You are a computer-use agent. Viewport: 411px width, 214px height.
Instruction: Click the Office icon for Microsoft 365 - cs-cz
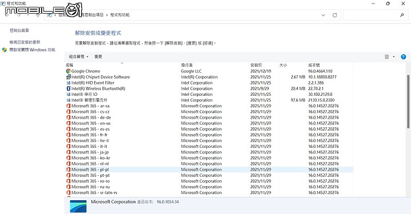[68, 112]
